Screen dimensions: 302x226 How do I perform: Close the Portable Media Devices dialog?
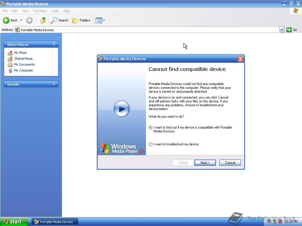240,59
